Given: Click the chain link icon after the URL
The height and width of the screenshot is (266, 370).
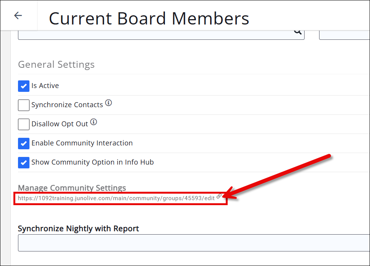Looking at the screenshot, I should [x=219, y=196].
